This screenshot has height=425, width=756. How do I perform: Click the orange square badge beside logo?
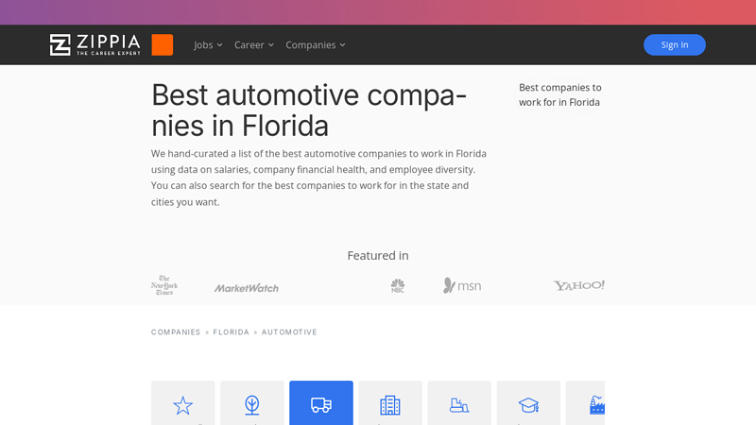click(162, 44)
